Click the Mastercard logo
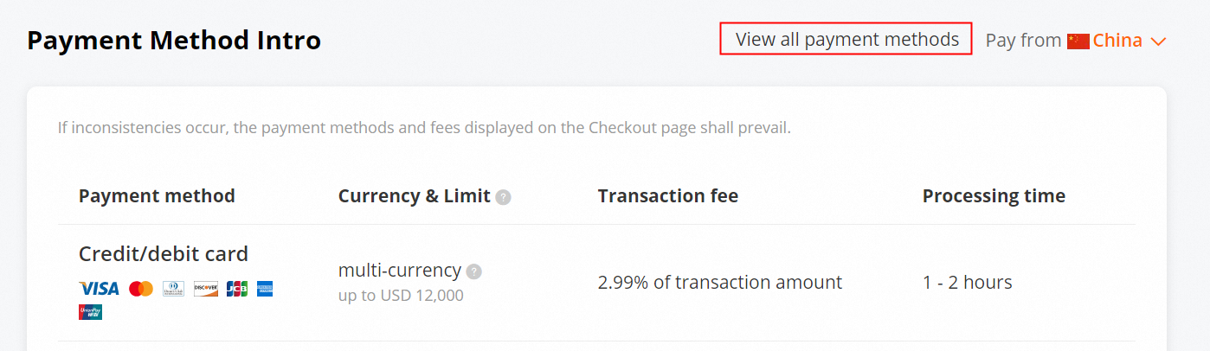 141,289
